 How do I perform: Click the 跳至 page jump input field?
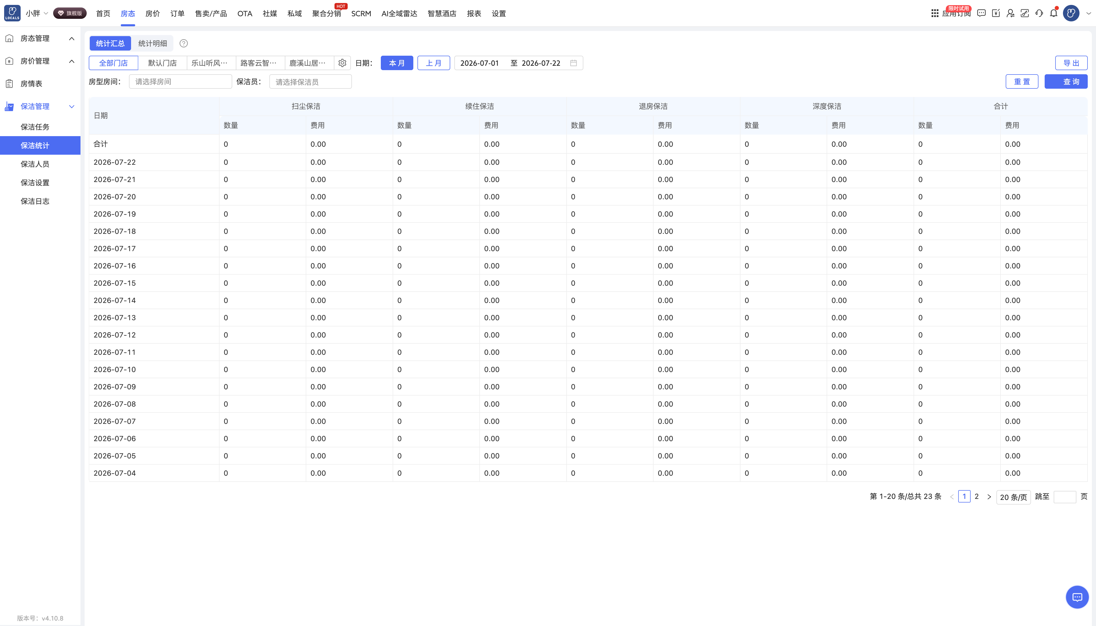(1065, 497)
